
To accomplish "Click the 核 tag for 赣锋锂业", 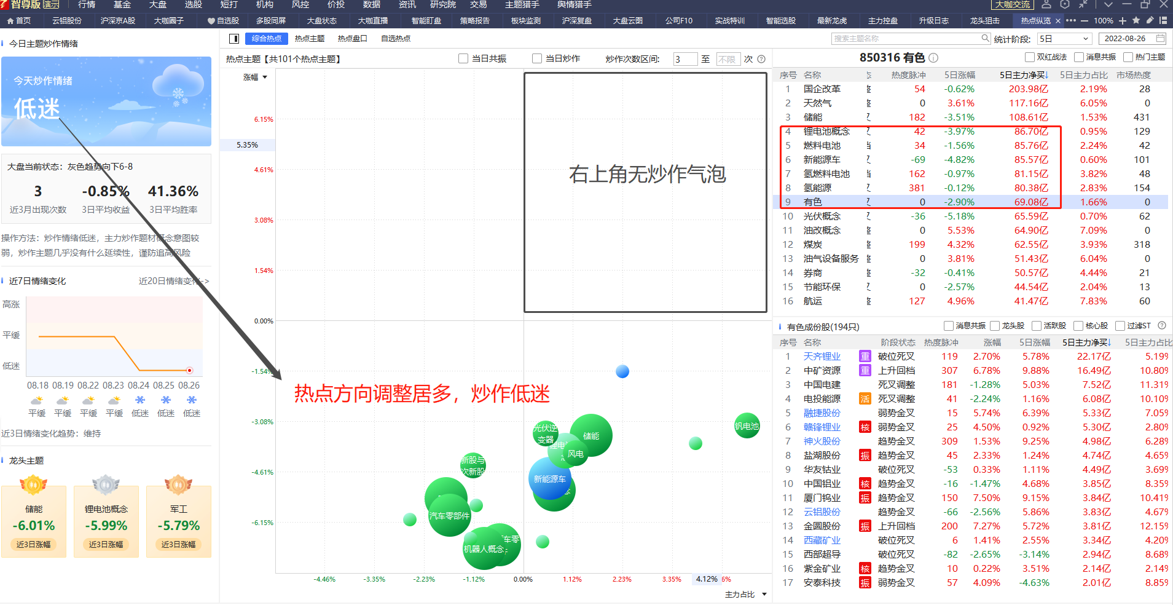I will tap(865, 427).
